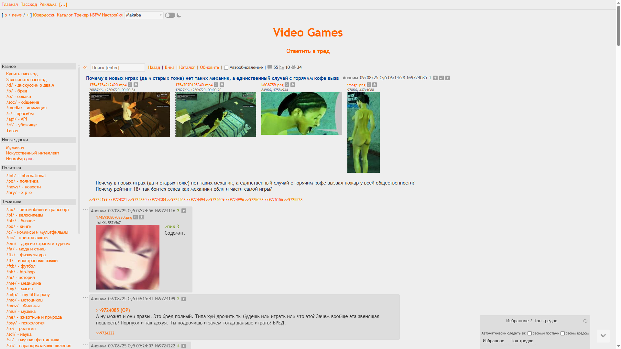The height and width of the screenshot is (349, 621).
Task: Expand the [...] menu in top navigation
Action: (63, 5)
